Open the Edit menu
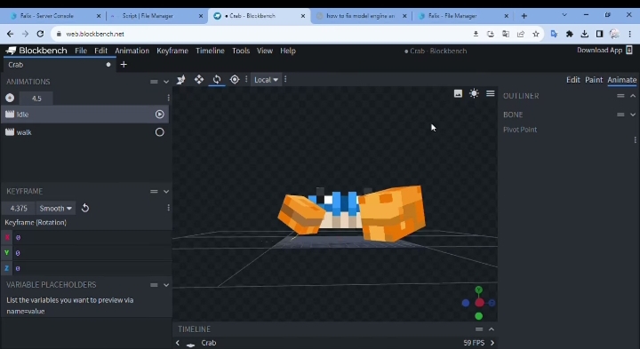 point(100,51)
